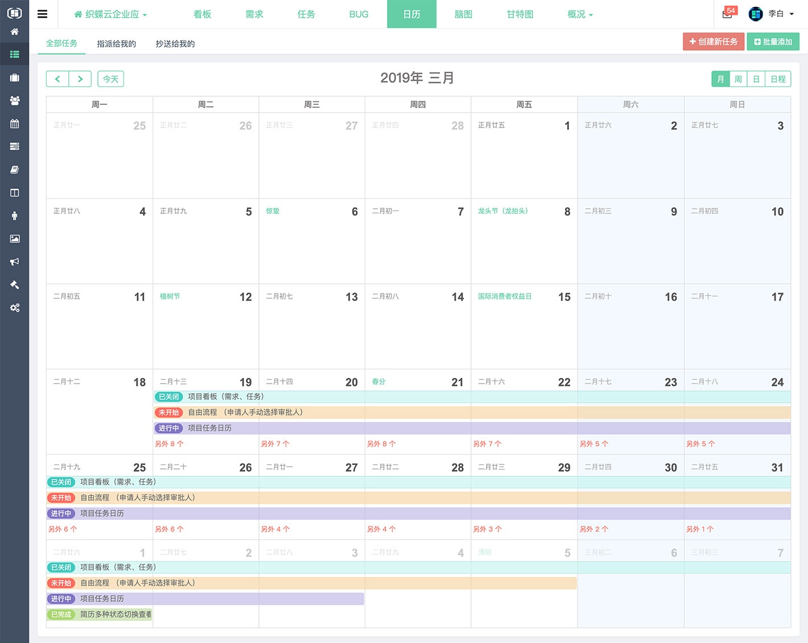Click the user avatar next to 李白
The width and height of the screenshot is (808, 643).
click(756, 14)
